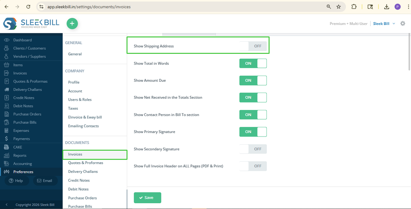The image size is (411, 209).
Task: Click the Expenses calculator icon
Action: click(x=6, y=130)
